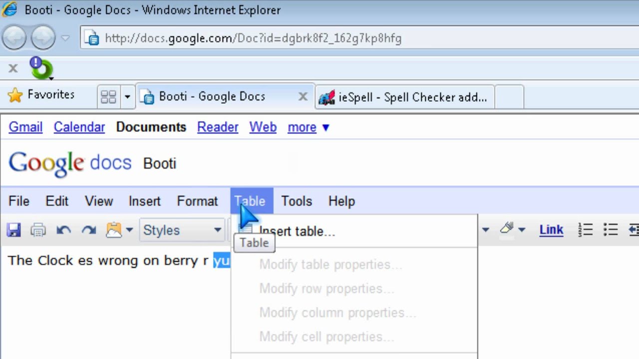
Task: Select Modify cell properties menu entry
Action: coord(354,337)
